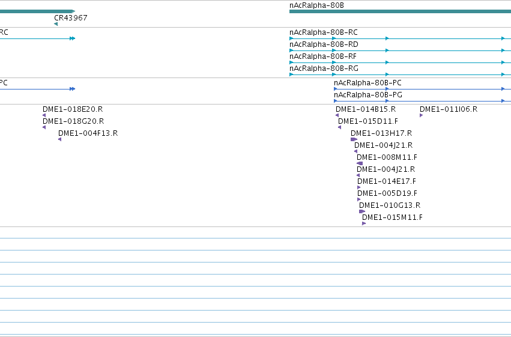The width and height of the screenshot is (511, 337).
Task: Click the DME1-008M11.F label
Action: 387,157
